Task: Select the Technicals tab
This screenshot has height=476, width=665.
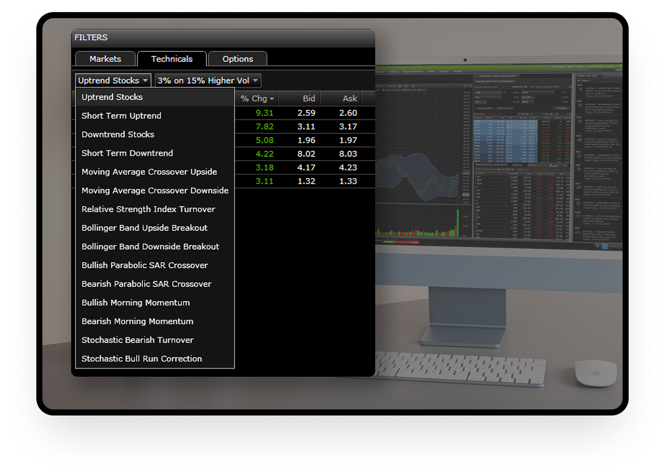Action: click(x=172, y=59)
